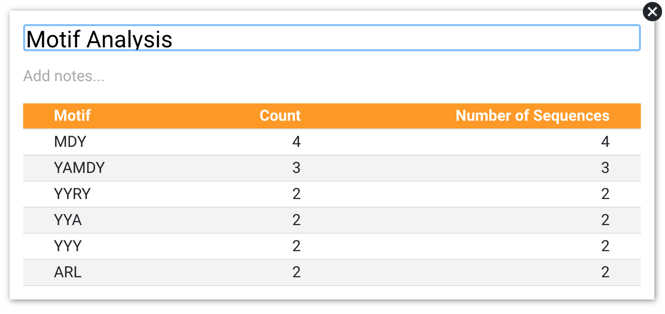Viewport: 665px width, 314px height.
Task: Sort by the Count column header
Action: tap(280, 115)
